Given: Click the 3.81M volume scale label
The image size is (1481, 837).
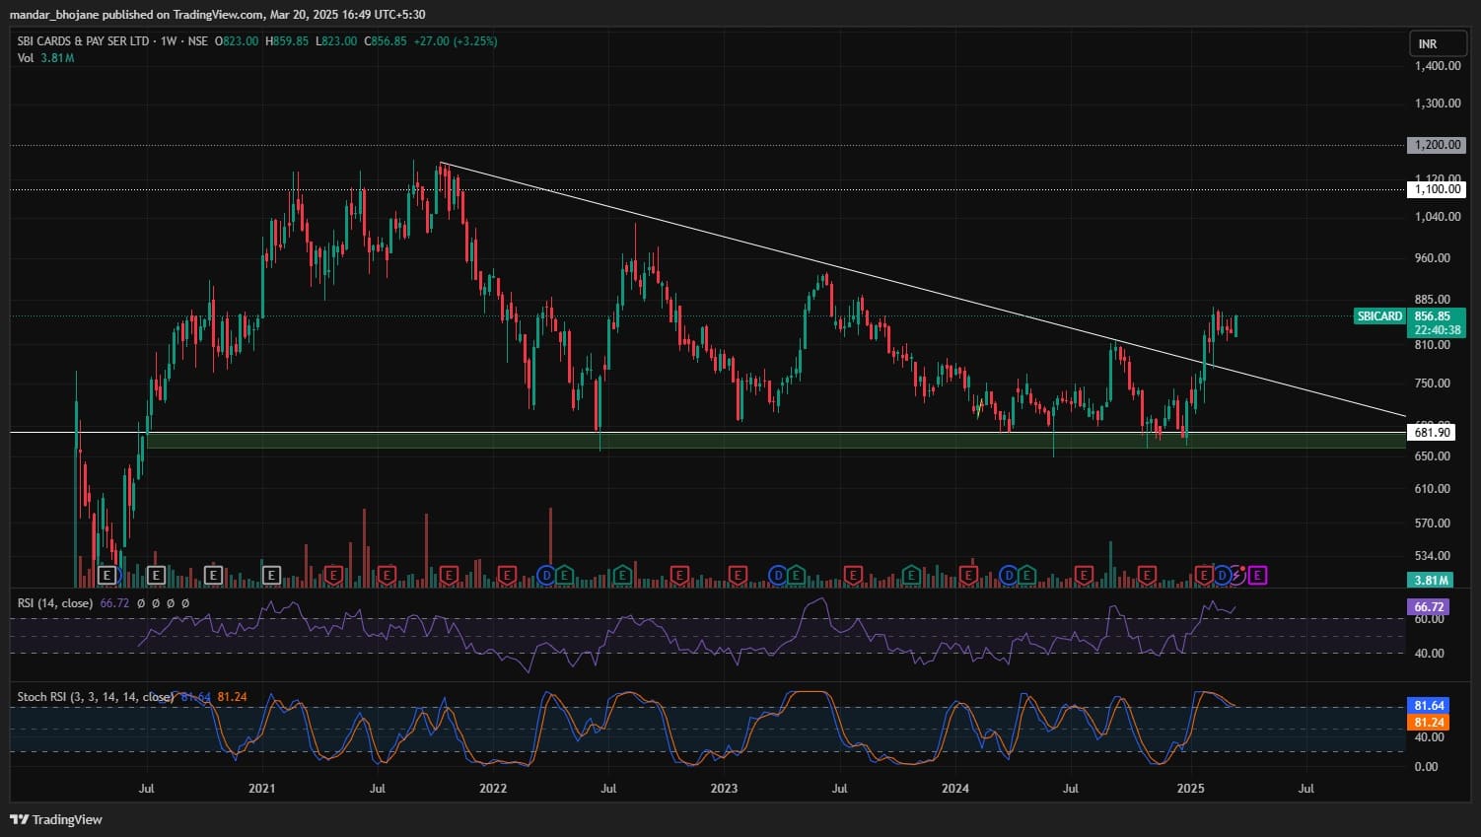Looking at the screenshot, I should pyautogui.click(x=1432, y=581).
